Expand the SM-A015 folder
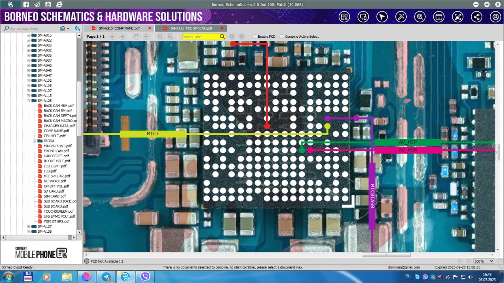Screen dimensions: 504x283 28,35
